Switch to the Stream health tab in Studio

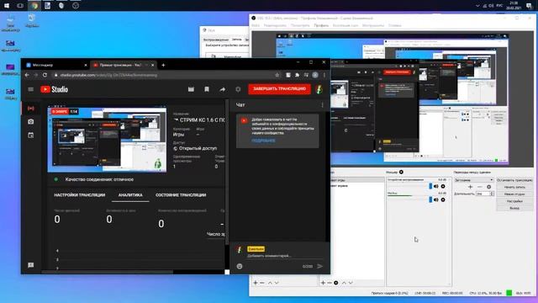181,194
